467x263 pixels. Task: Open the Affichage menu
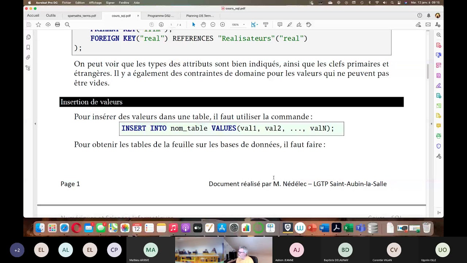[x=95, y=3]
